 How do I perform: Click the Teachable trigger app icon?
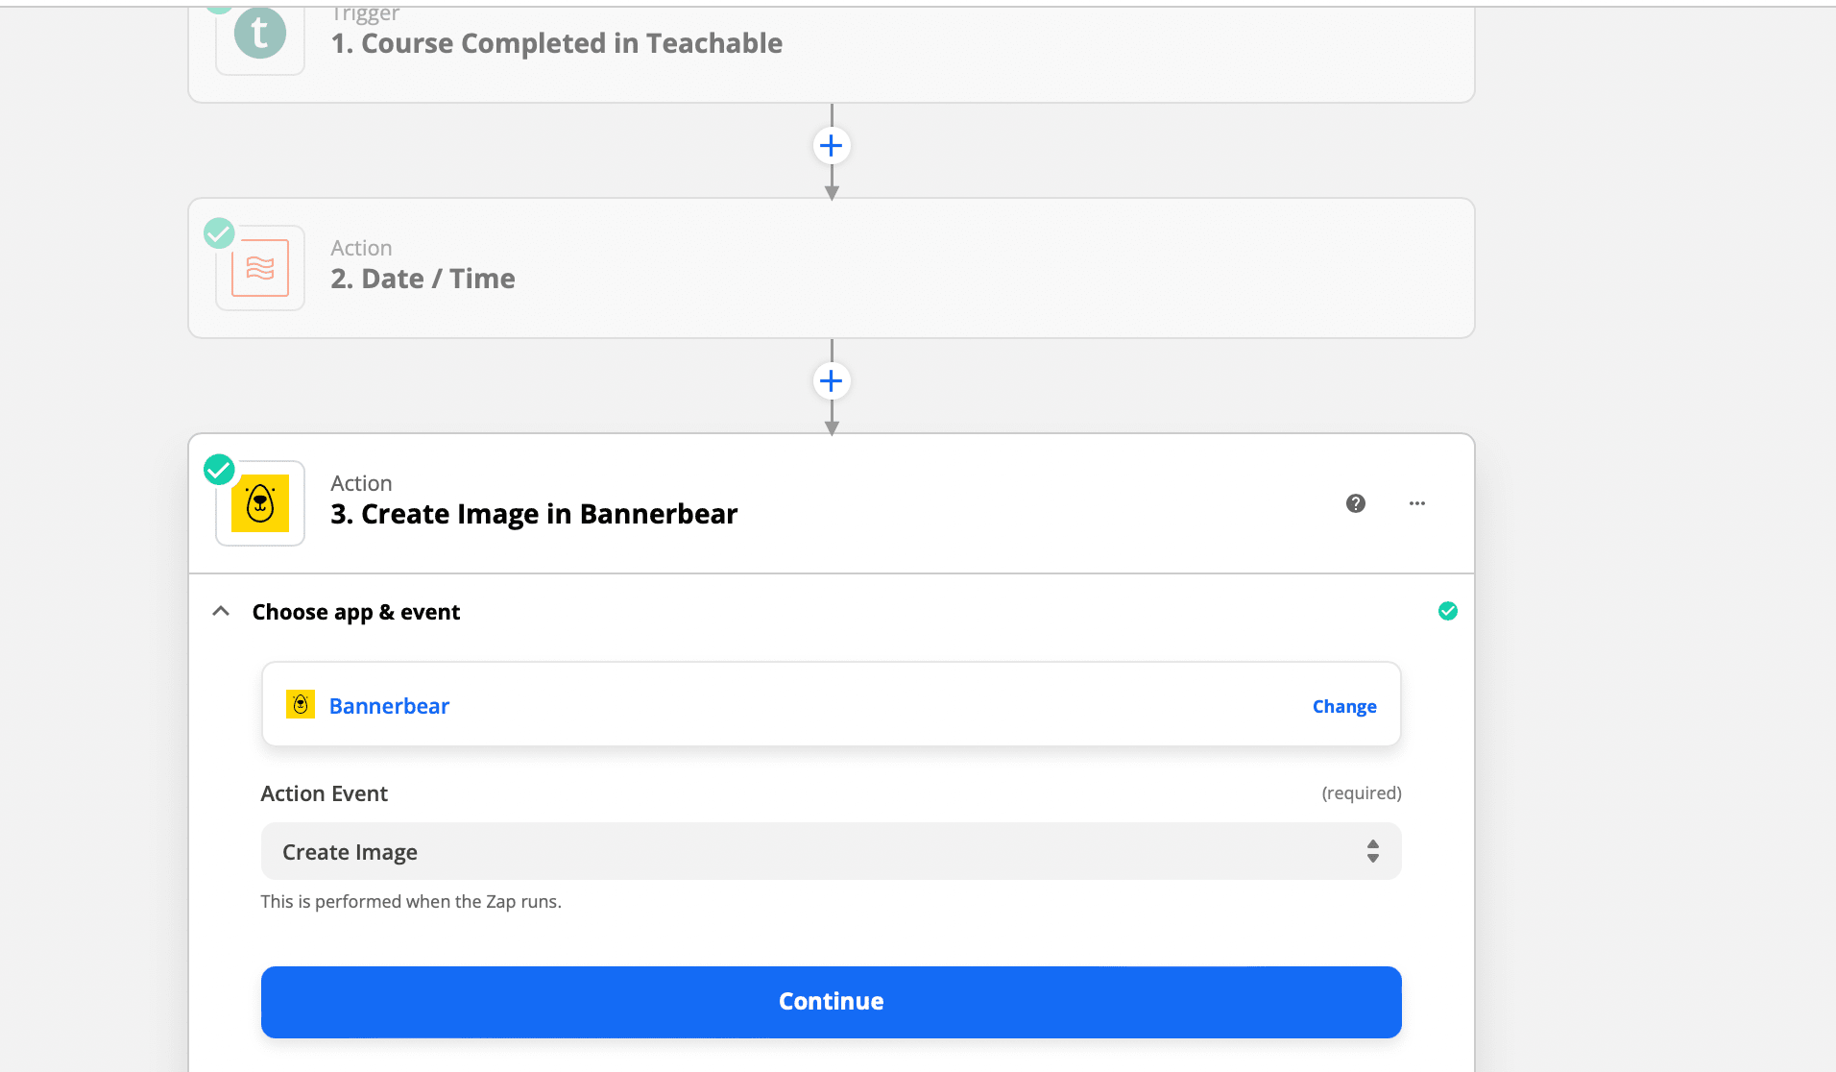(260, 35)
